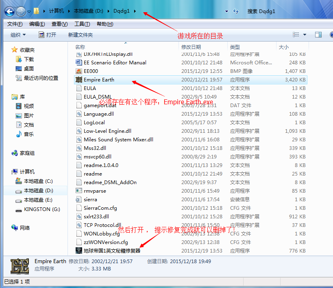Select 收藏夹 in the navigation pane
Viewport: 333px width, 288px height.
27,50
